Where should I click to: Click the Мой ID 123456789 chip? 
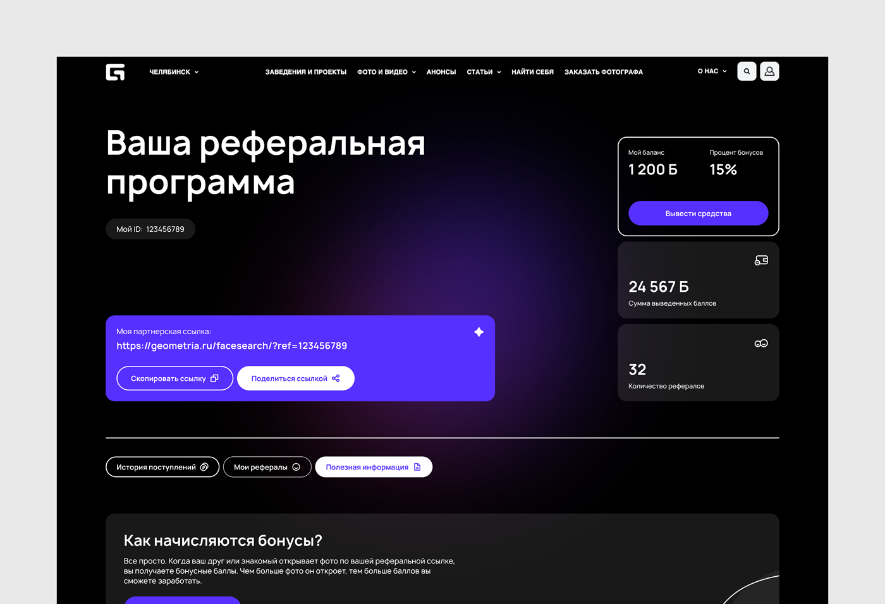pos(150,229)
